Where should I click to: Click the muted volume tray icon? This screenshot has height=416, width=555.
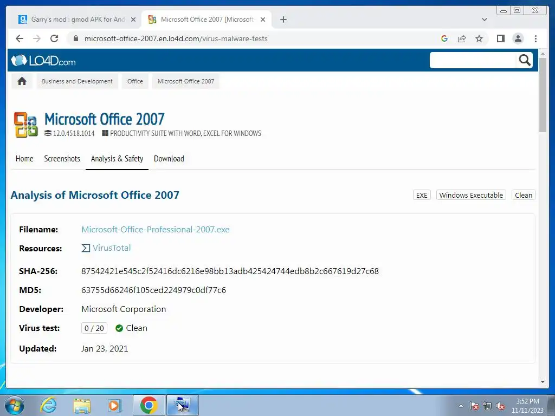pyautogui.click(x=500, y=406)
